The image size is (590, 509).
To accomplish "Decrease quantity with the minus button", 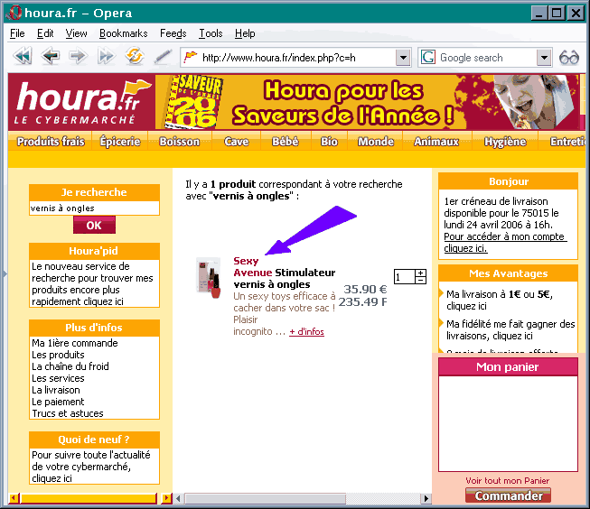I will 421,280.
